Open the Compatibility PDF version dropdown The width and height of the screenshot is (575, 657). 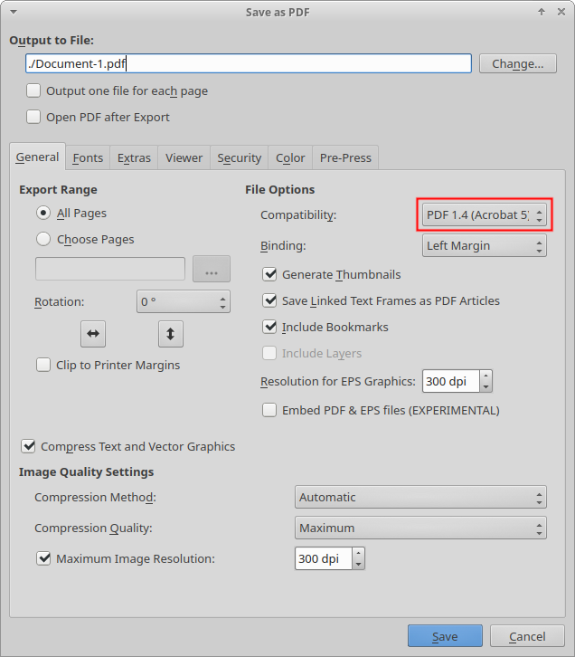coord(484,215)
